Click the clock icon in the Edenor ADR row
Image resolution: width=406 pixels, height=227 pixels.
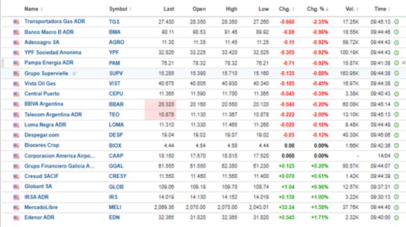pos(396,217)
